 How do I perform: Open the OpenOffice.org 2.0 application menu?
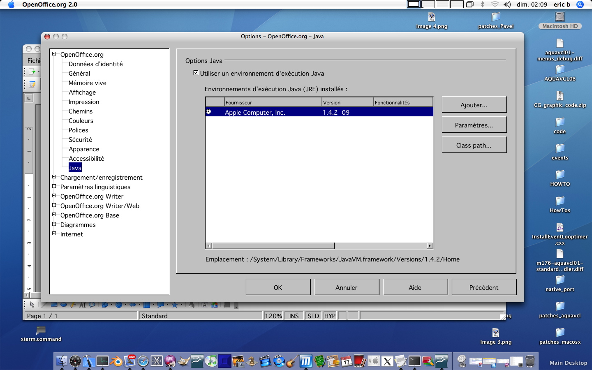click(50, 5)
